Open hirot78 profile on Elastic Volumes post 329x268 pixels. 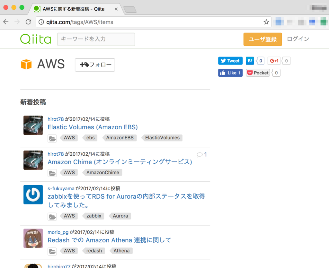[x=56, y=119]
